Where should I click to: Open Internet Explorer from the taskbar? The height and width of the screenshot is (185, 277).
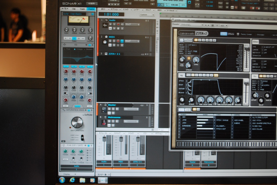coord(72,180)
